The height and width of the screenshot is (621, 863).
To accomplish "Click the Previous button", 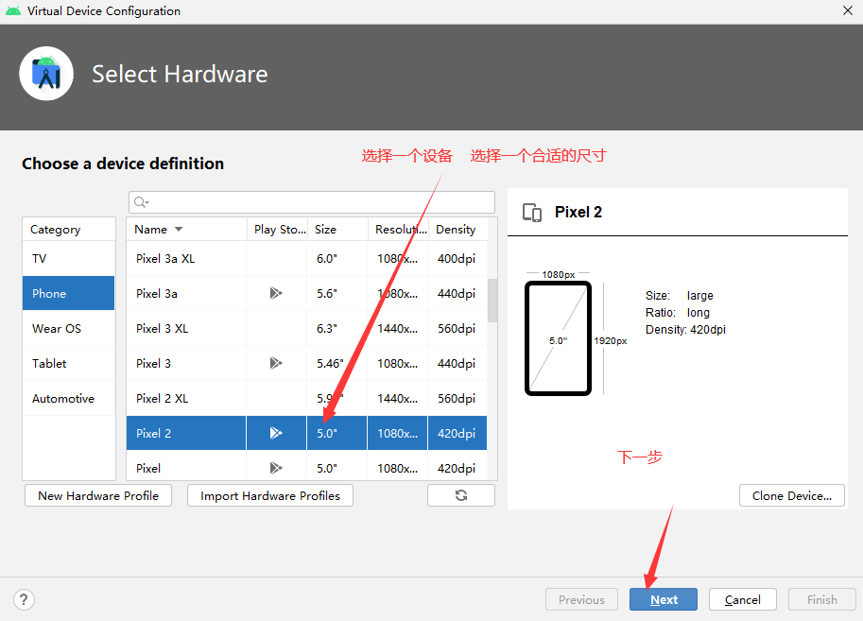I will click(581, 599).
